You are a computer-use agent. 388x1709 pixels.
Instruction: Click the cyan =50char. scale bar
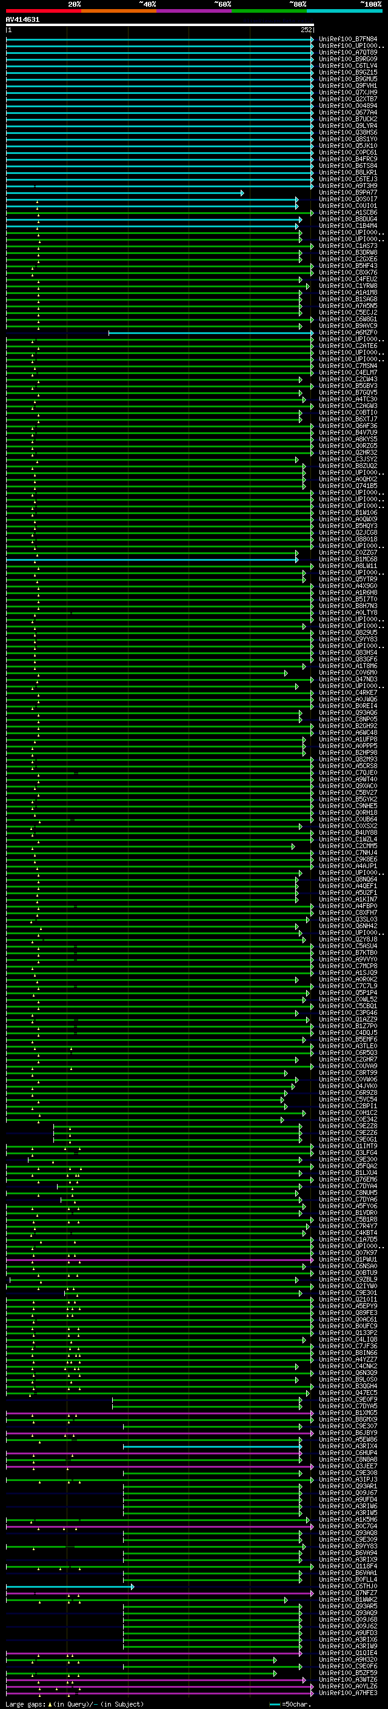point(275,1704)
